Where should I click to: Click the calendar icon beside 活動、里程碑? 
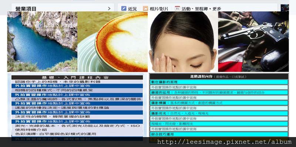[x=177, y=8]
